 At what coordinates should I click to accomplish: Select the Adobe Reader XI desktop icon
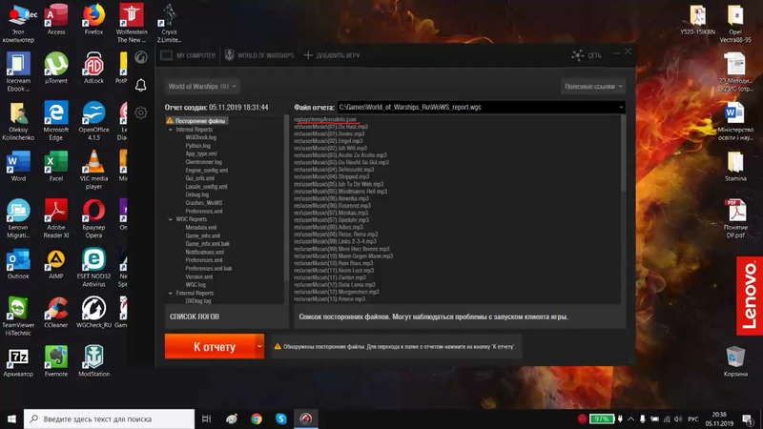click(56, 218)
